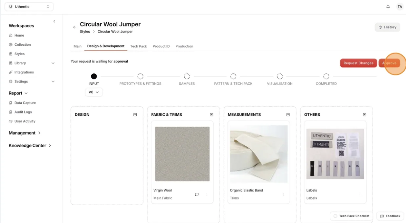Image resolution: width=406 pixels, height=223 pixels.
Task: Click the Circular Wool Jumper breadcrumb text
Action: tap(115, 32)
